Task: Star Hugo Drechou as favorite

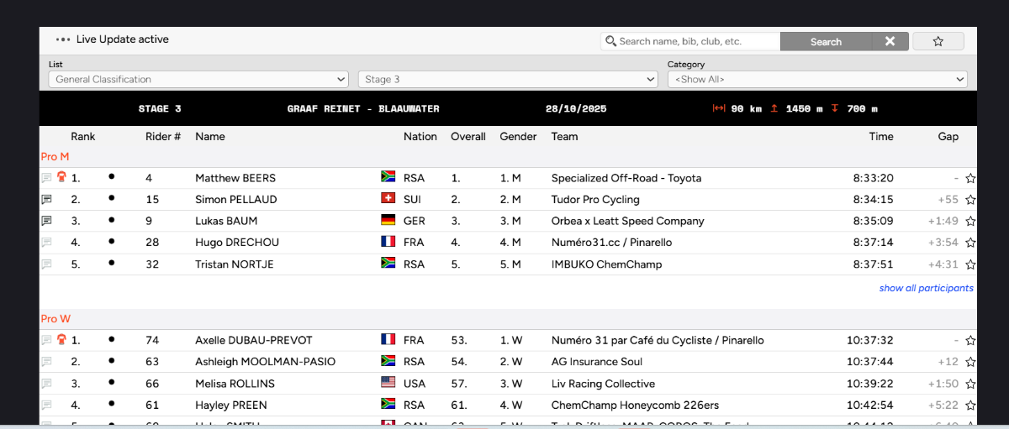Action: [970, 243]
